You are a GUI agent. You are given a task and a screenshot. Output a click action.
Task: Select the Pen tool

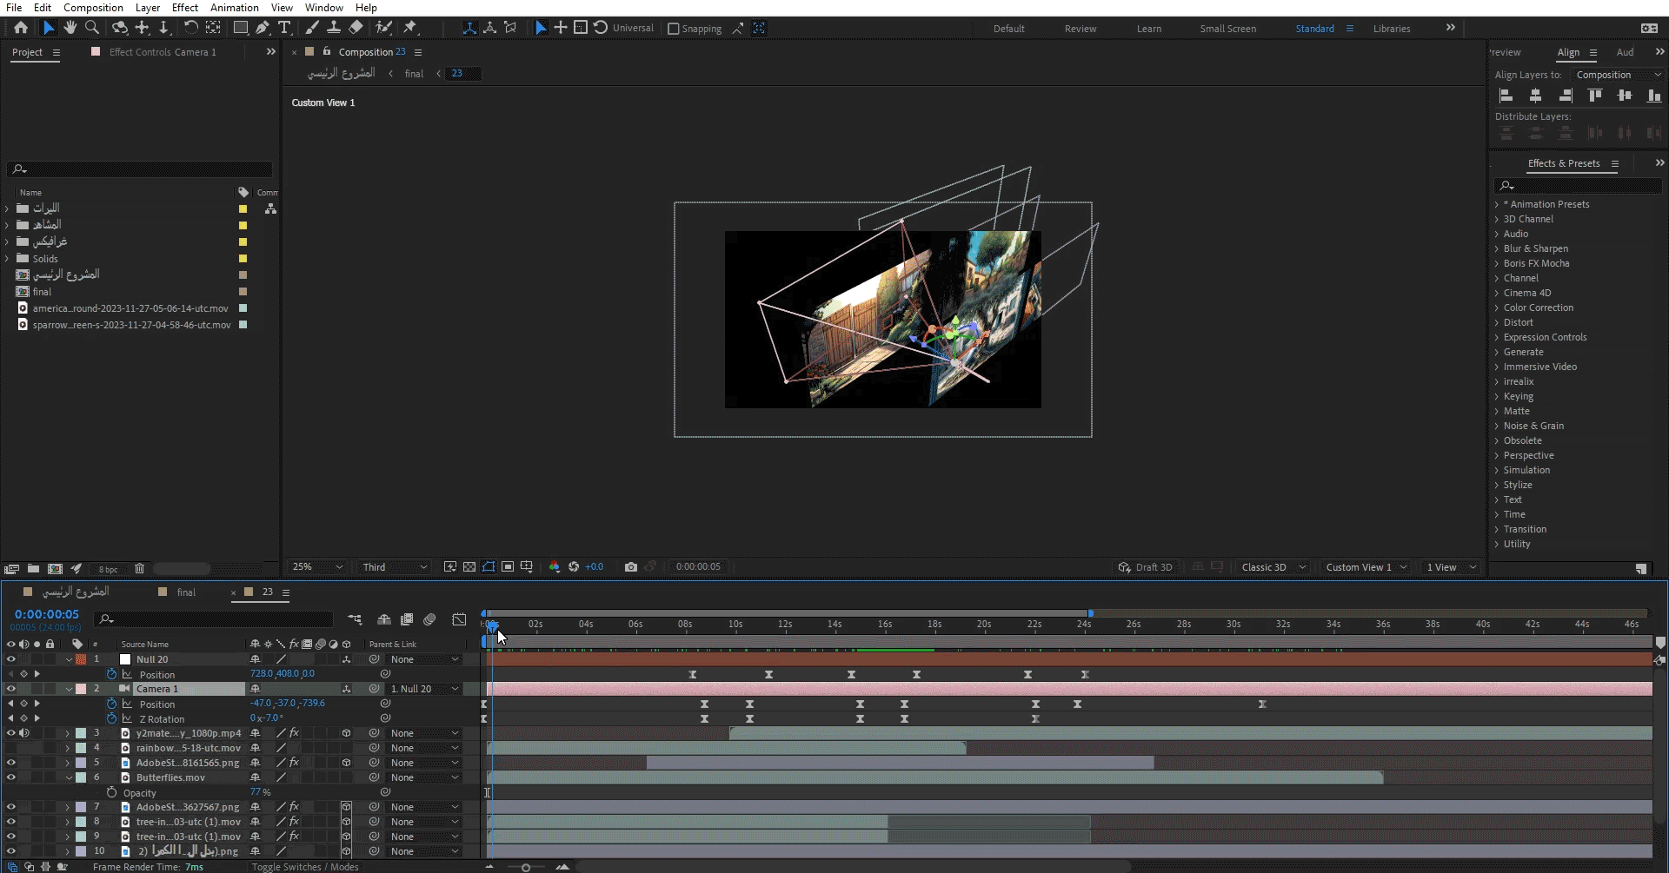[263, 28]
